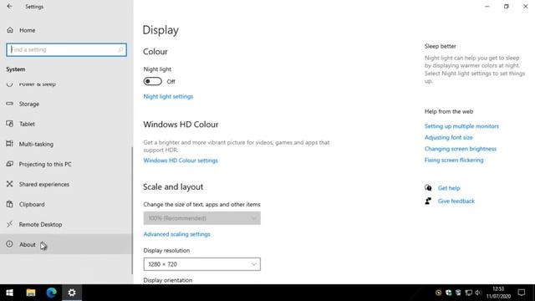Click the Give feedback person icon
This screenshot has height=301, width=535.
pos(428,201)
